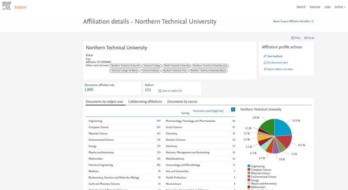Viewport: 348px width, 190px height.
Task: Click the Technical College name tag
Action: pyautogui.click(x=152, y=66)
